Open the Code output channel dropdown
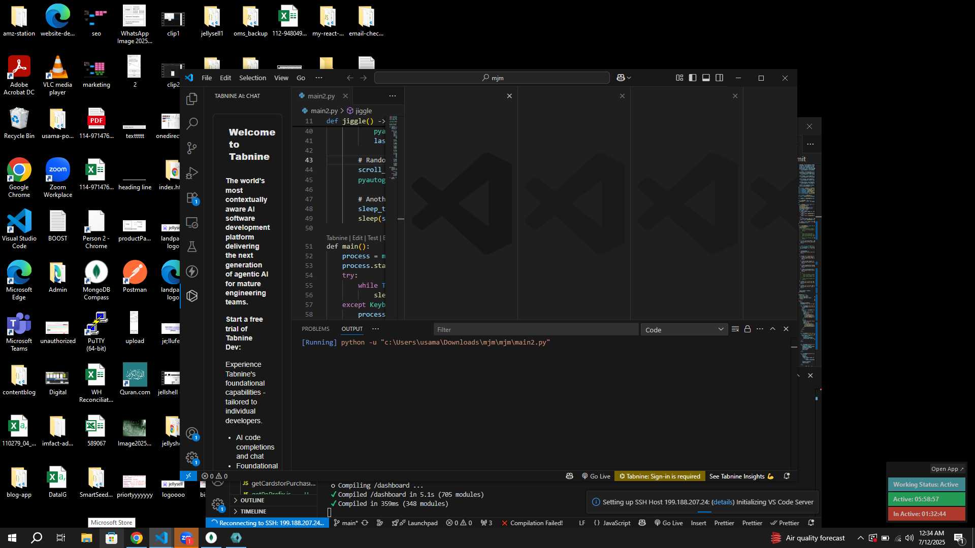This screenshot has height=548, width=975. (684, 330)
